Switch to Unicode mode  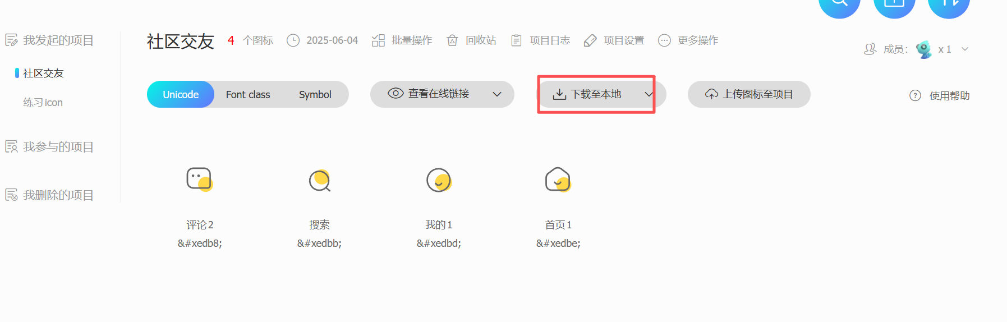181,94
